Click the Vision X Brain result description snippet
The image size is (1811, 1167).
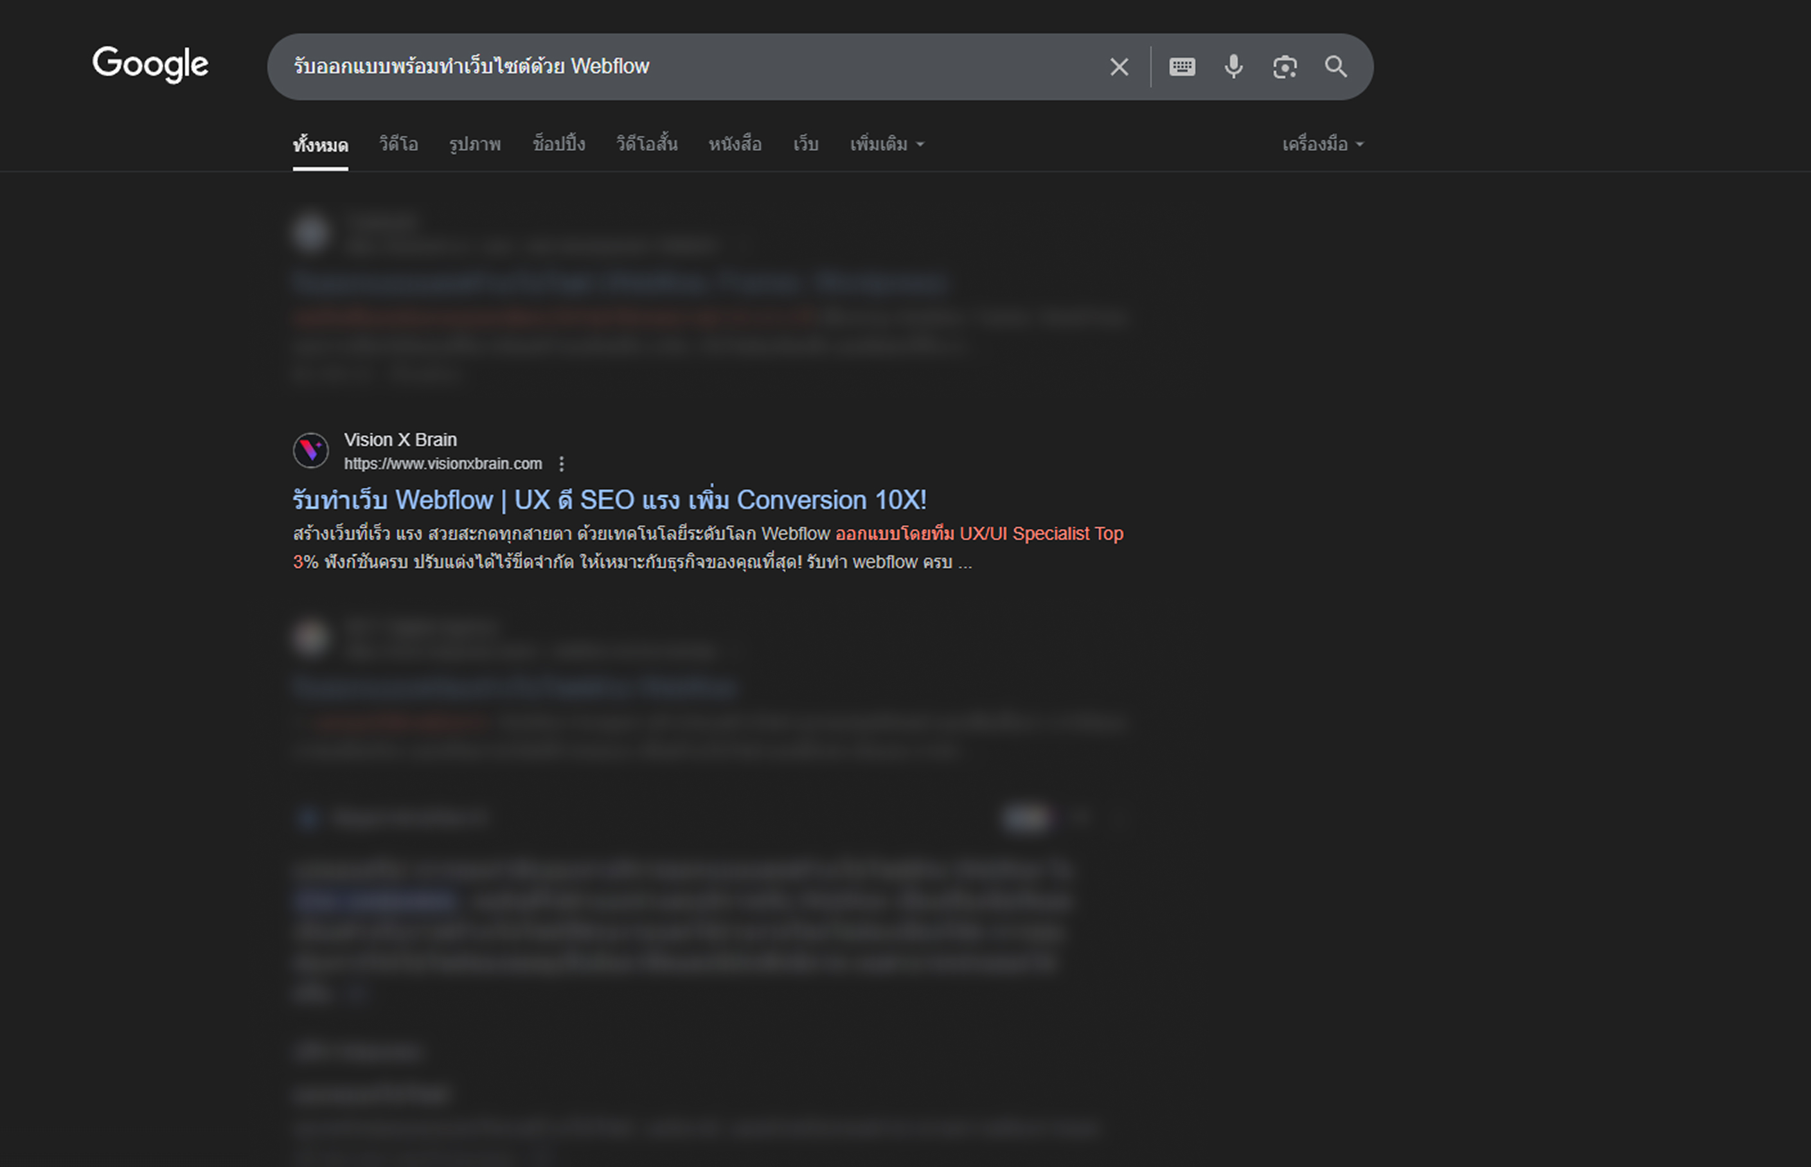708,548
